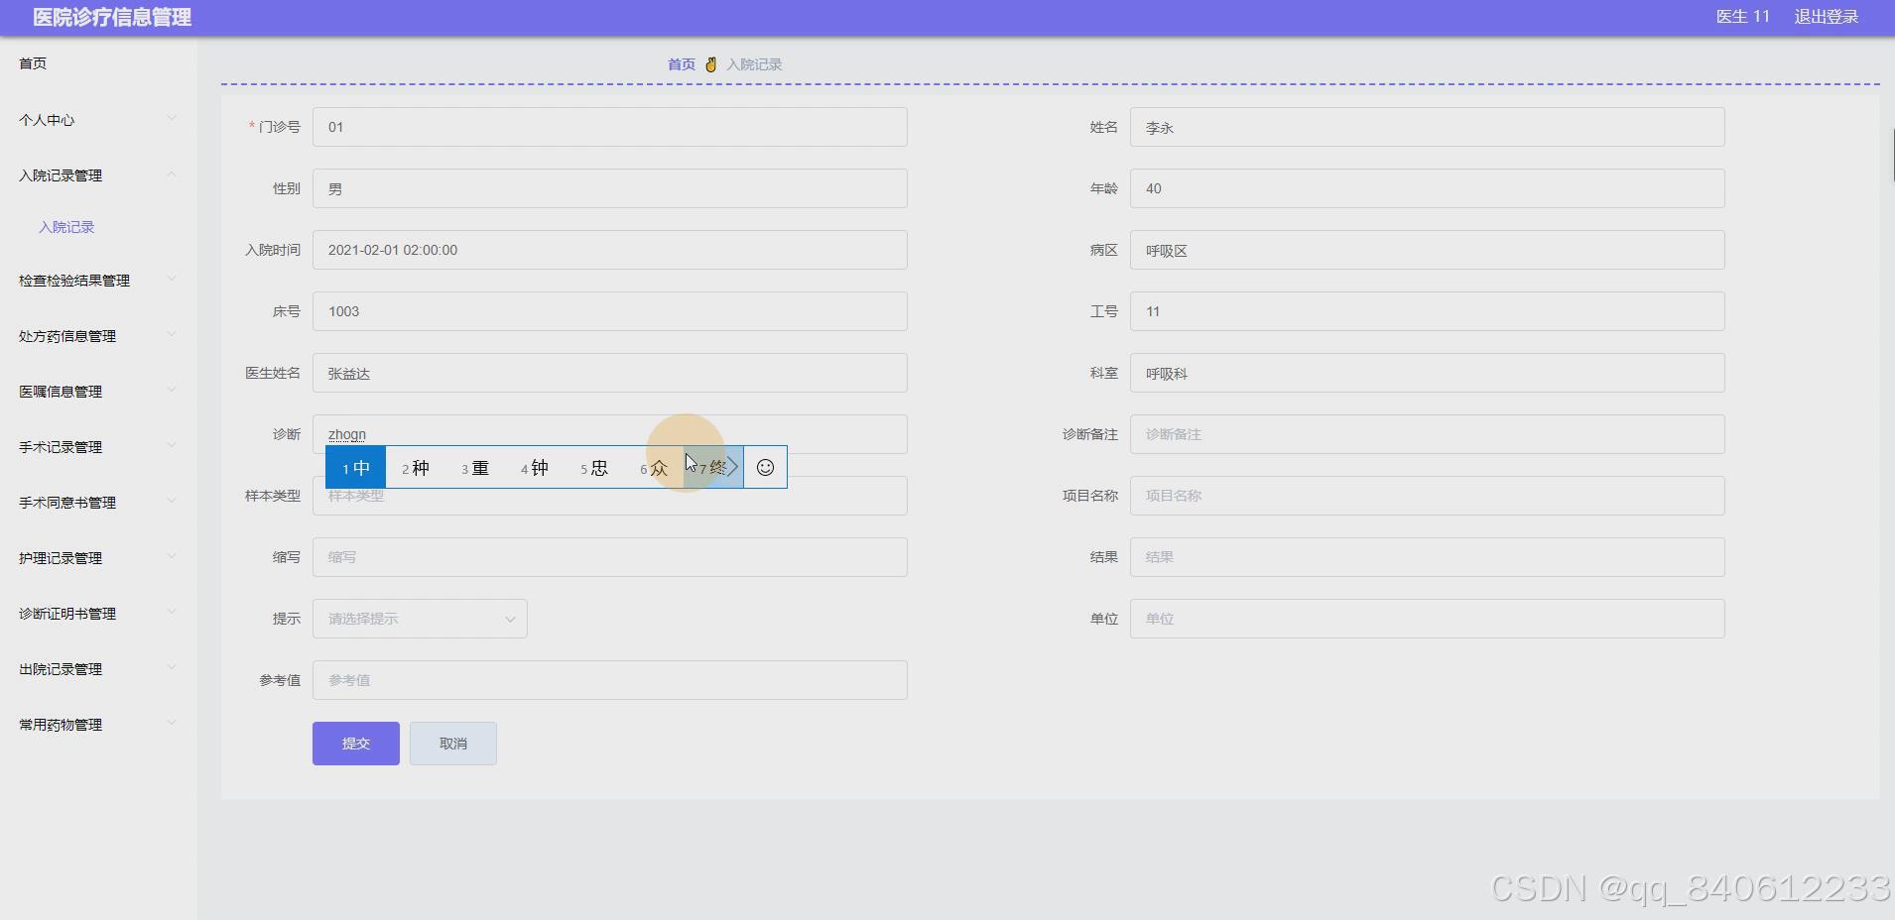This screenshot has width=1895, height=920.
Task: Click the 医生 11 user label
Action: coord(1742,17)
